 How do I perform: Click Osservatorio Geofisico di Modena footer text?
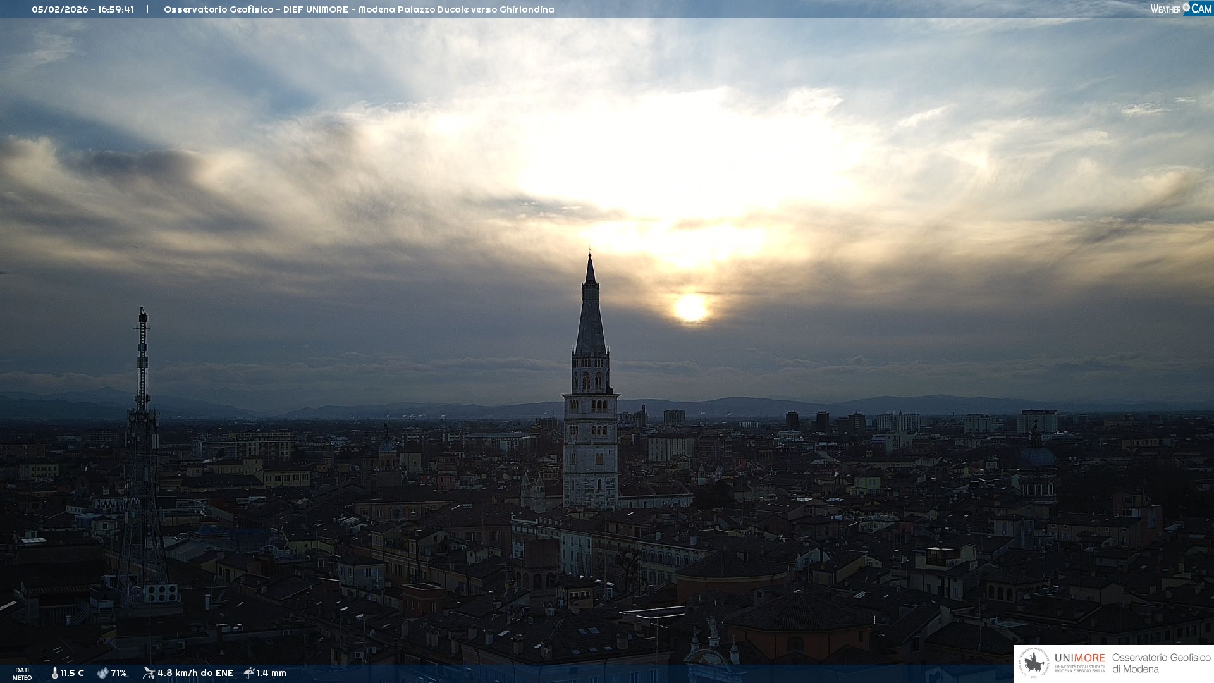[x=1161, y=663]
